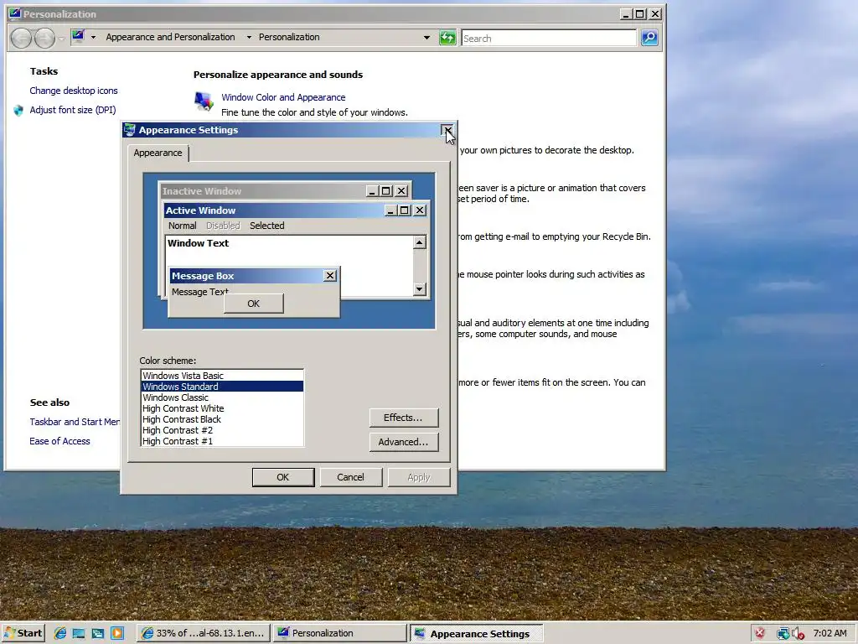
Task: Click the preview Message Box close icon
Action: coord(330,275)
